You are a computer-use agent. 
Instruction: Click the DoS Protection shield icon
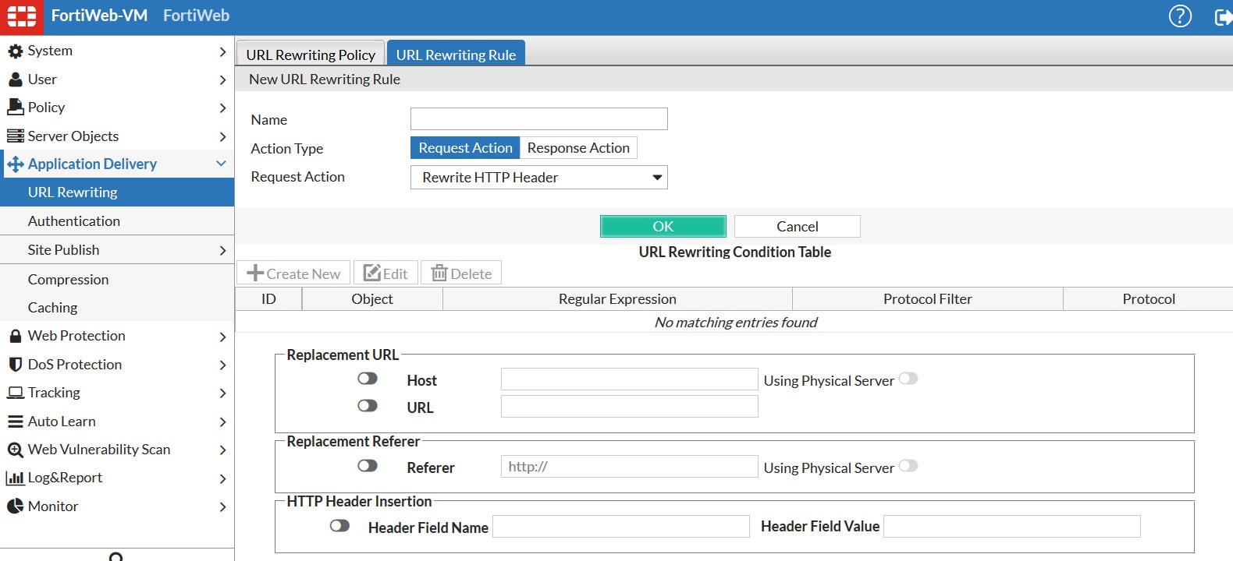(x=15, y=365)
